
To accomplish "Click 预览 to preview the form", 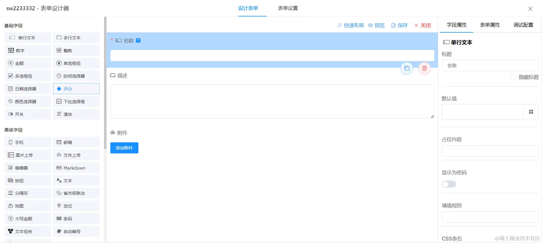I will coord(376,26).
